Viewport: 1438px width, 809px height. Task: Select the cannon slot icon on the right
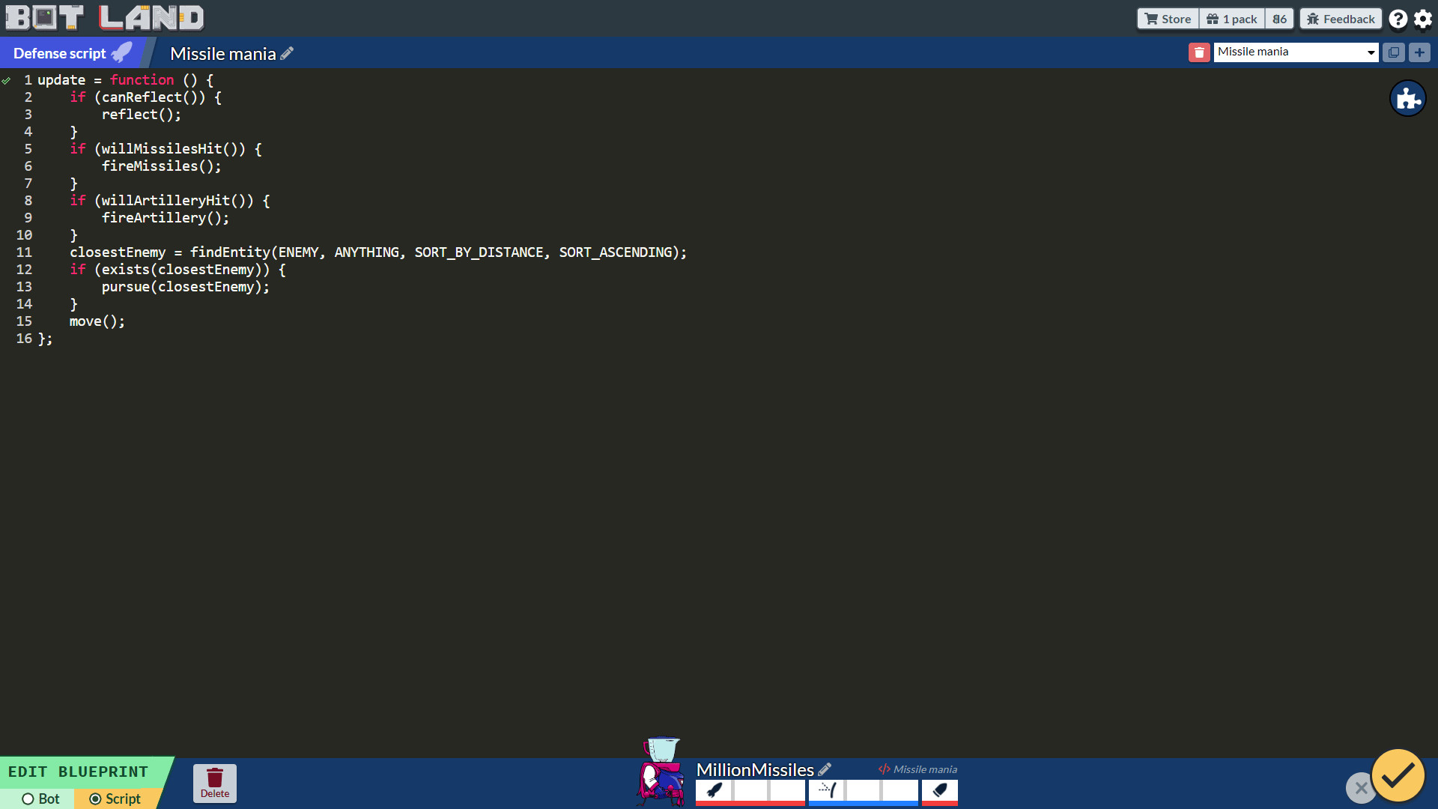940,793
